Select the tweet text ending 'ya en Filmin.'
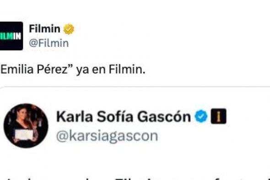This screenshot has height=180, width=270. (73, 70)
